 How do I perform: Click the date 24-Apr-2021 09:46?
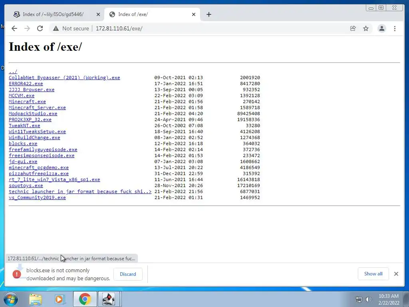[x=179, y=120]
